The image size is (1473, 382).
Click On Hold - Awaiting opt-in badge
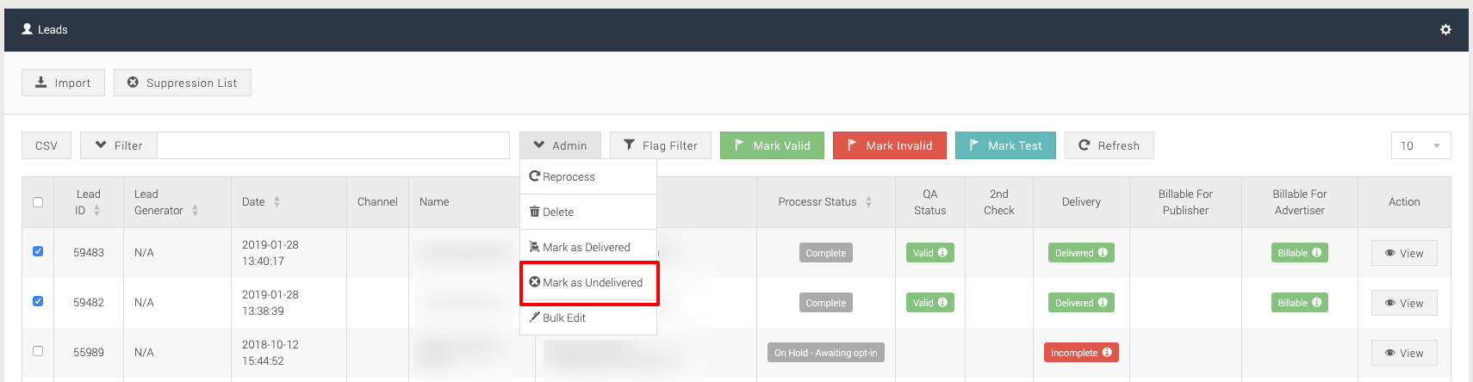(826, 353)
